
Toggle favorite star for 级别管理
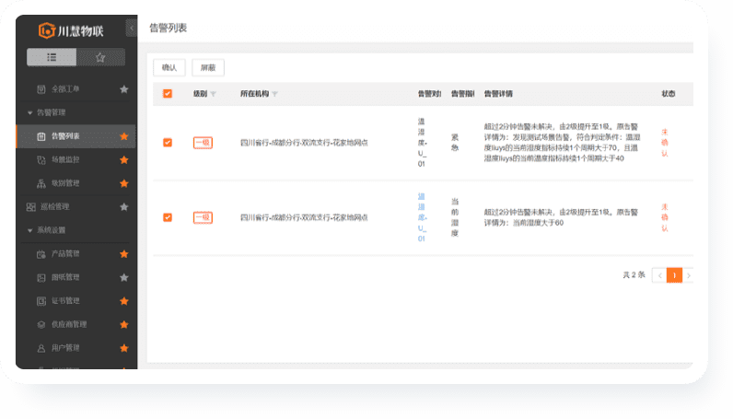[x=124, y=183]
